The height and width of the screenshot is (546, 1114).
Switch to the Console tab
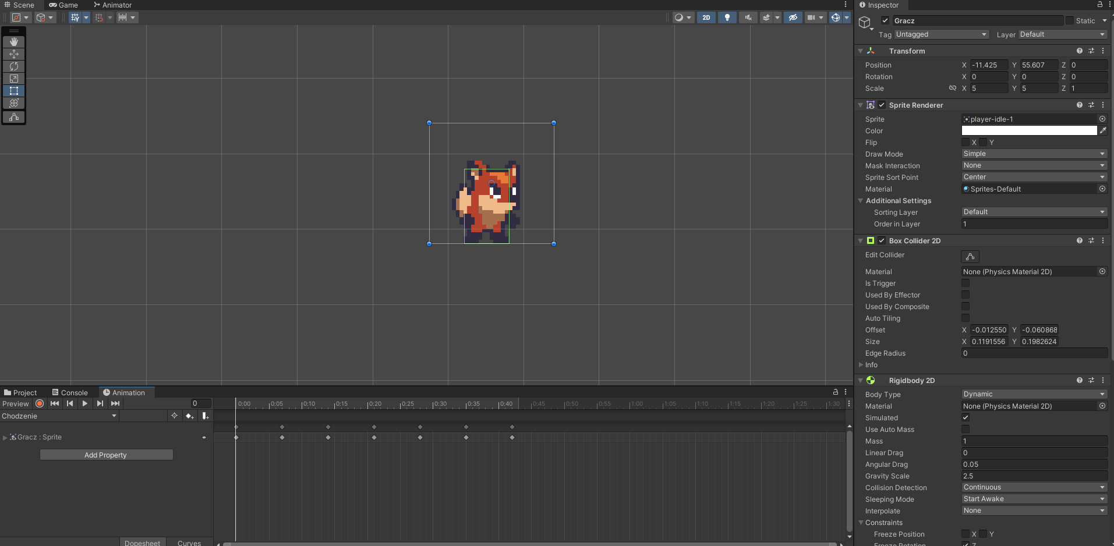point(70,392)
